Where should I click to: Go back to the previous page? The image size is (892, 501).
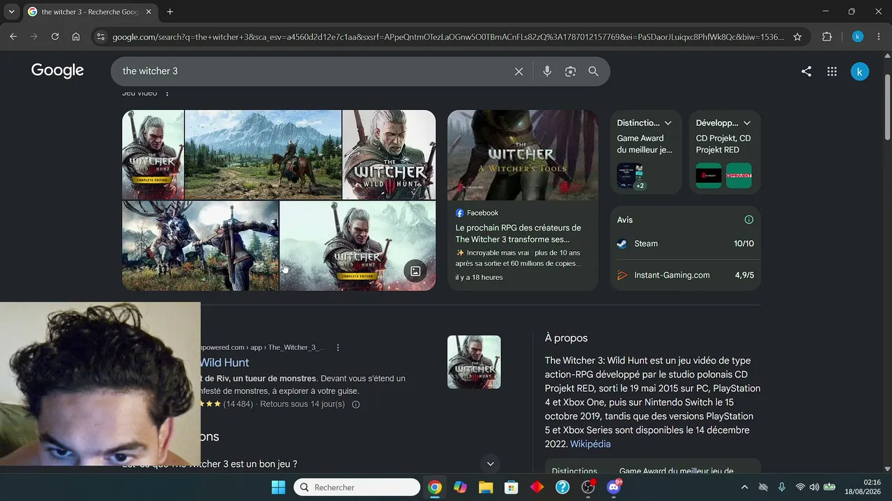13,37
